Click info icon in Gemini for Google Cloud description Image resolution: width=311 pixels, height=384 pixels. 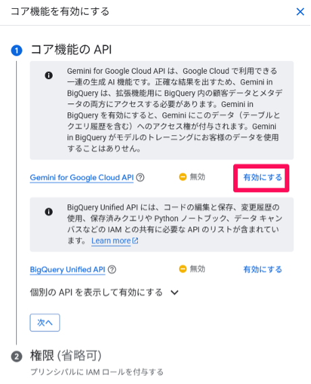click(x=49, y=76)
